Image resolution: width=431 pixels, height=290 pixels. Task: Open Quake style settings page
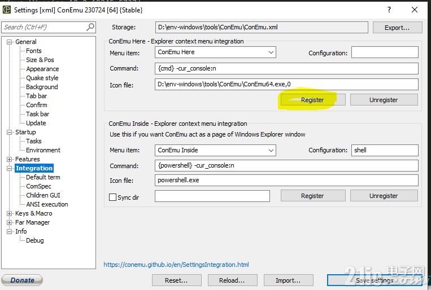pyautogui.click(x=42, y=78)
